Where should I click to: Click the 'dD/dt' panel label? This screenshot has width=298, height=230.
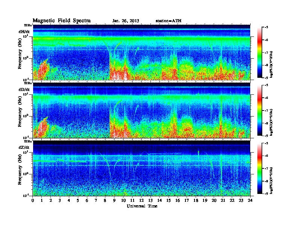click(24, 89)
